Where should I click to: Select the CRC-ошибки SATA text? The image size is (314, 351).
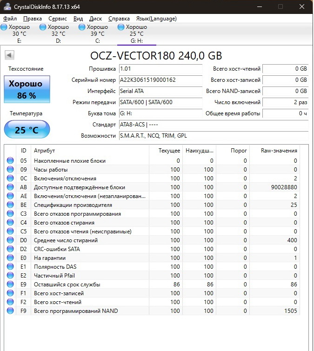(x=57, y=249)
